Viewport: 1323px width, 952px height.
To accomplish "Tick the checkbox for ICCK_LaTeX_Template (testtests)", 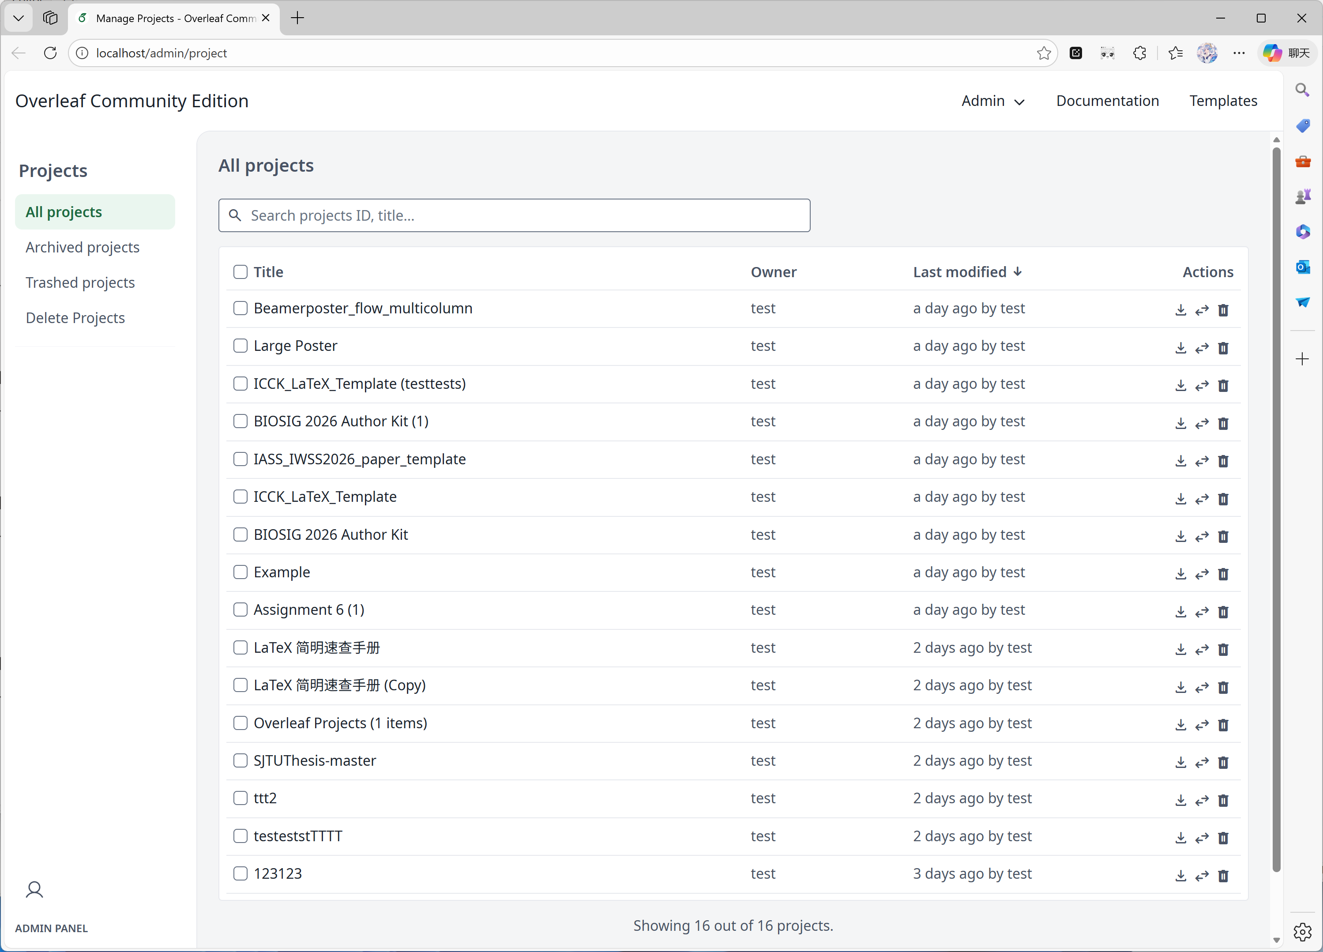I will tap(241, 384).
